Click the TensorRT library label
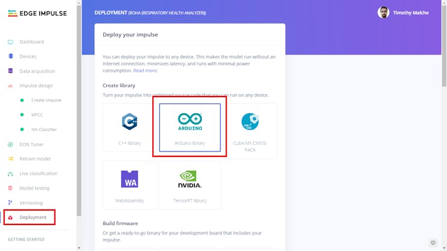 [x=190, y=200]
